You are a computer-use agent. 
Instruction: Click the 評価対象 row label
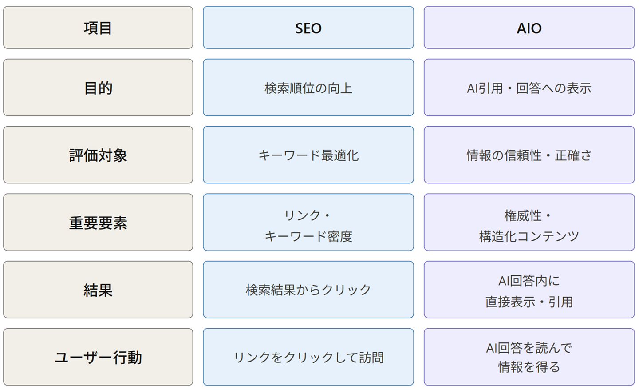click(x=98, y=155)
